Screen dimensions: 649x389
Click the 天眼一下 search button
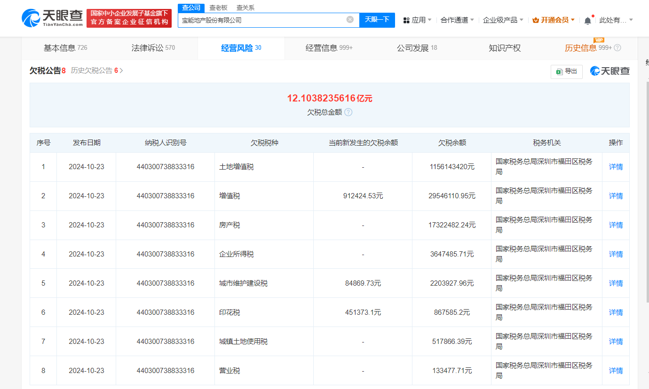[377, 20]
